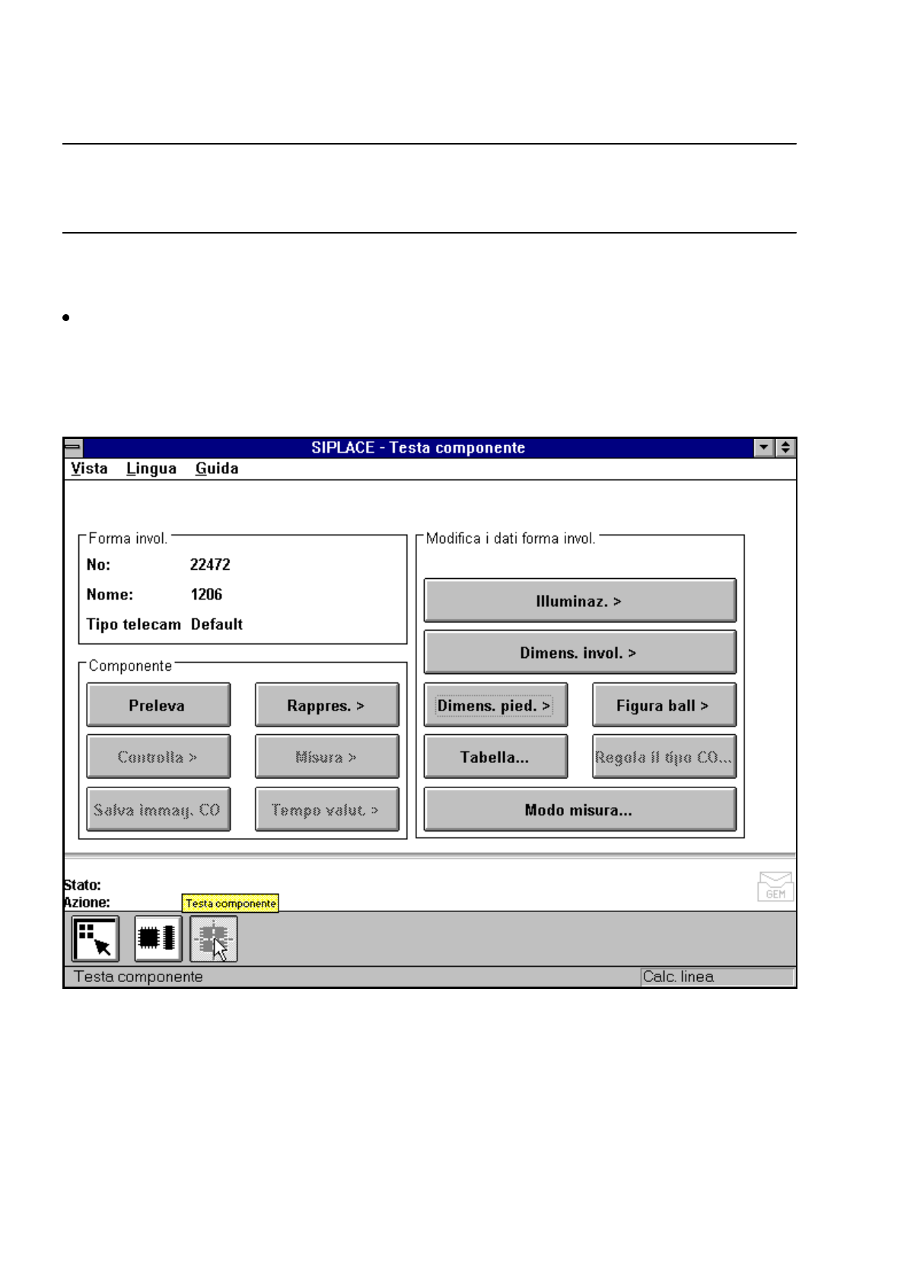
Task: Click the title bar up-down arrow button
Action: point(785,447)
